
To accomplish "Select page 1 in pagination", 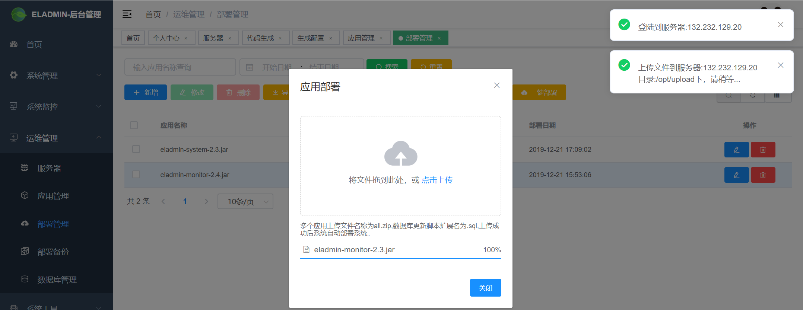I will click(x=185, y=201).
